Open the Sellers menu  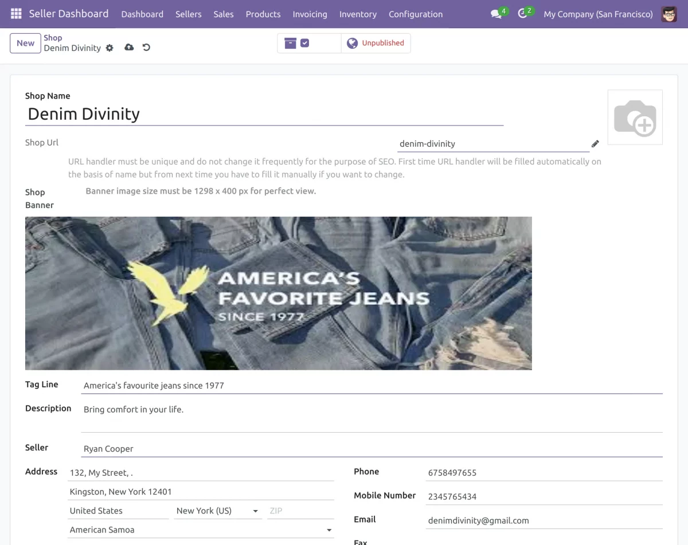tap(189, 14)
